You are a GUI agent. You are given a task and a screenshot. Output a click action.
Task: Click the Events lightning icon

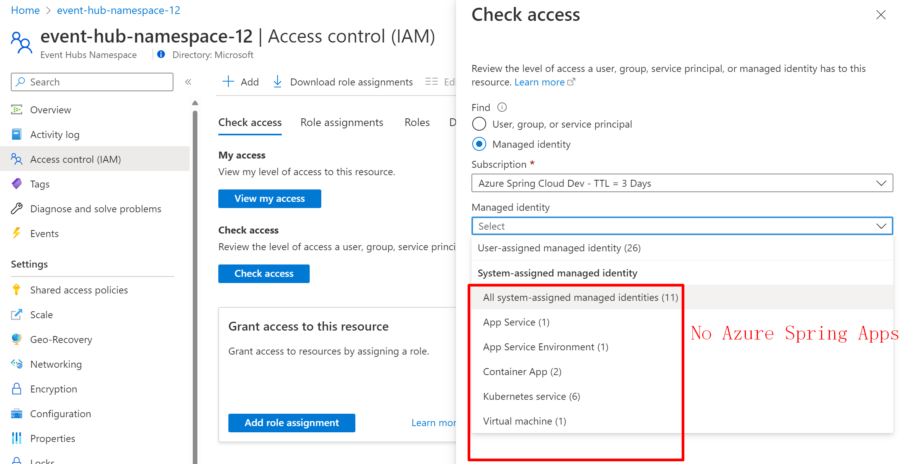[17, 234]
